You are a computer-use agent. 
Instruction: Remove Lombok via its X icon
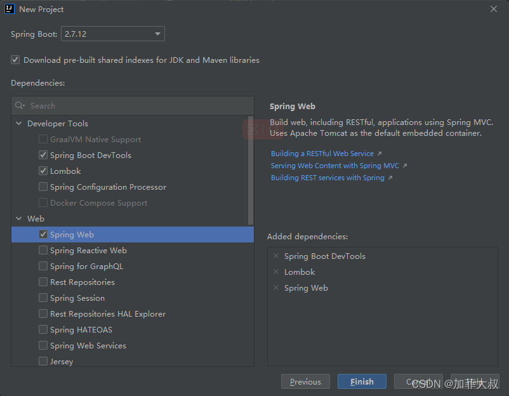(x=276, y=272)
